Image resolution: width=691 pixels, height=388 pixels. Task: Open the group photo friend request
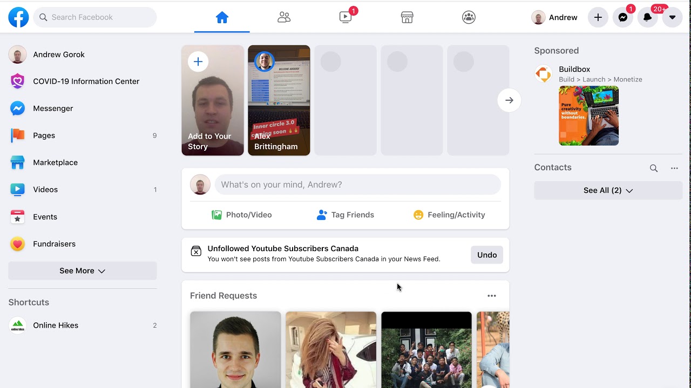(x=426, y=350)
